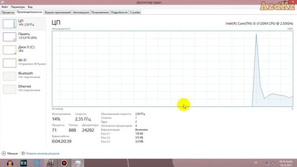Viewport: 297px width, 167px height.
Task: Click the resource monitor icon
Action: click(x=23, y=153)
